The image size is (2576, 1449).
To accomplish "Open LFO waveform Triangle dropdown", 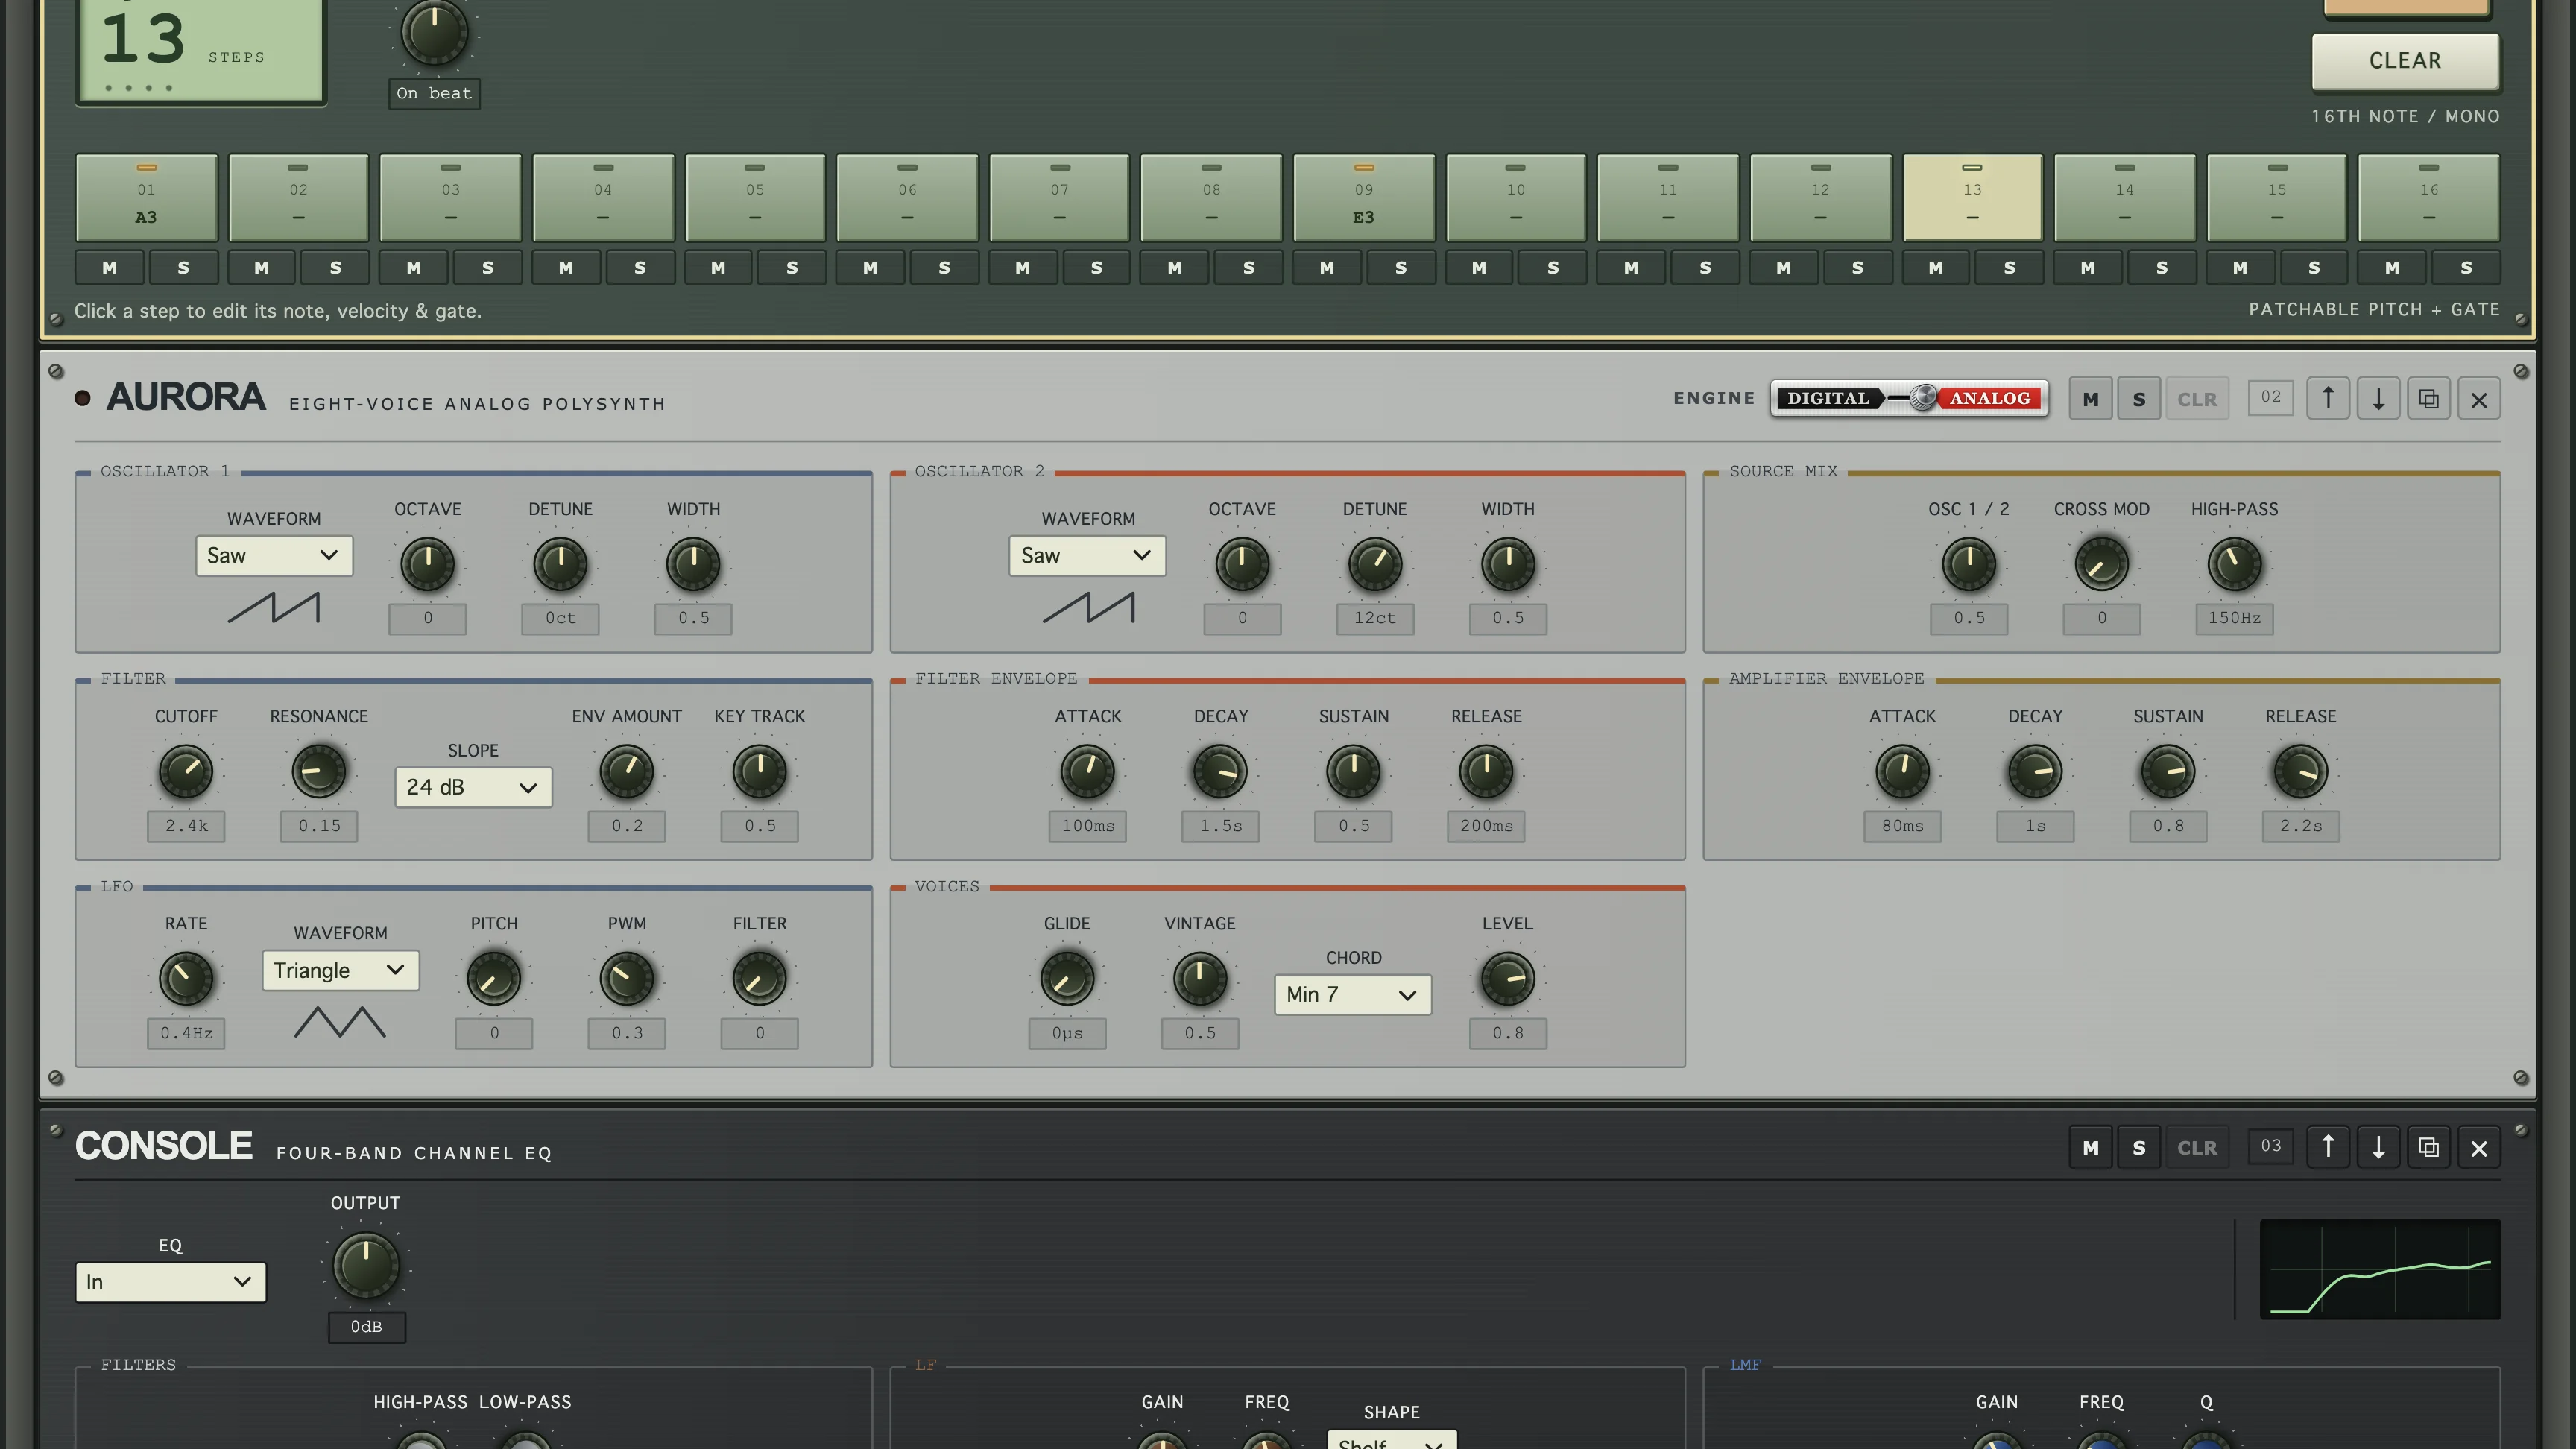I will 340,970.
